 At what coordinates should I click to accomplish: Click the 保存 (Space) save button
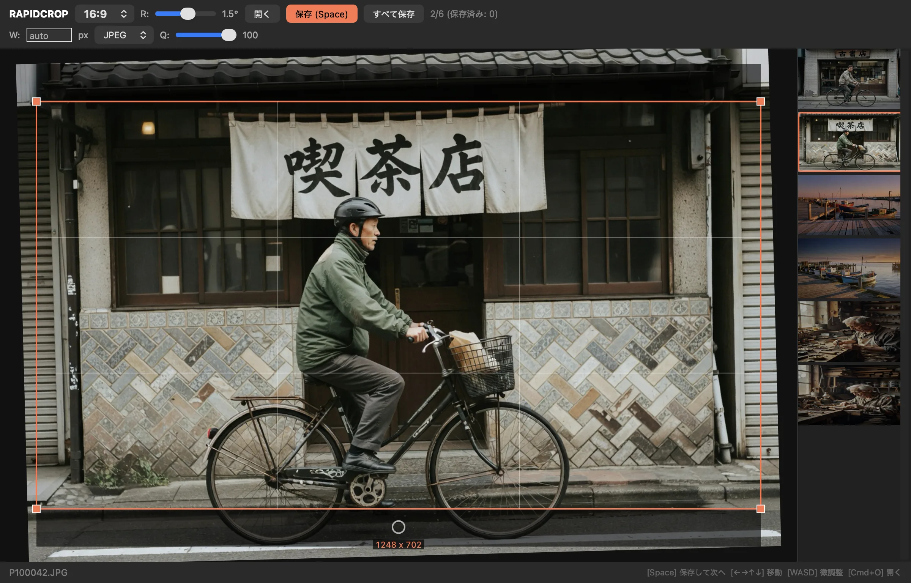[322, 14]
